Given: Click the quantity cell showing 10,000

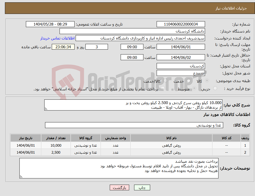Looking at the screenshot, I should (56, 145).
